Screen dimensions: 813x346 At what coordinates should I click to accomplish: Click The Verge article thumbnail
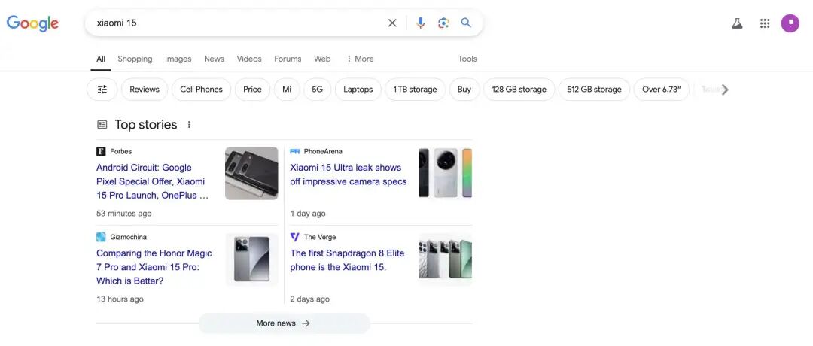(446, 259)
